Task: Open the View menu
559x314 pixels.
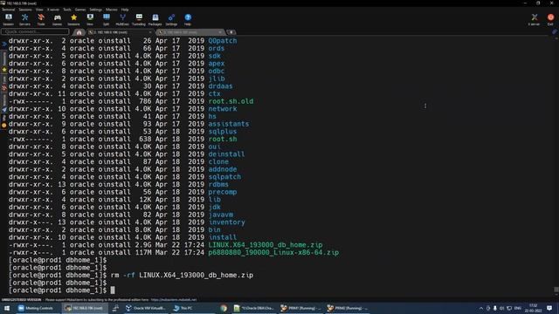Action: pyautogui.click(x=39, y=10)
